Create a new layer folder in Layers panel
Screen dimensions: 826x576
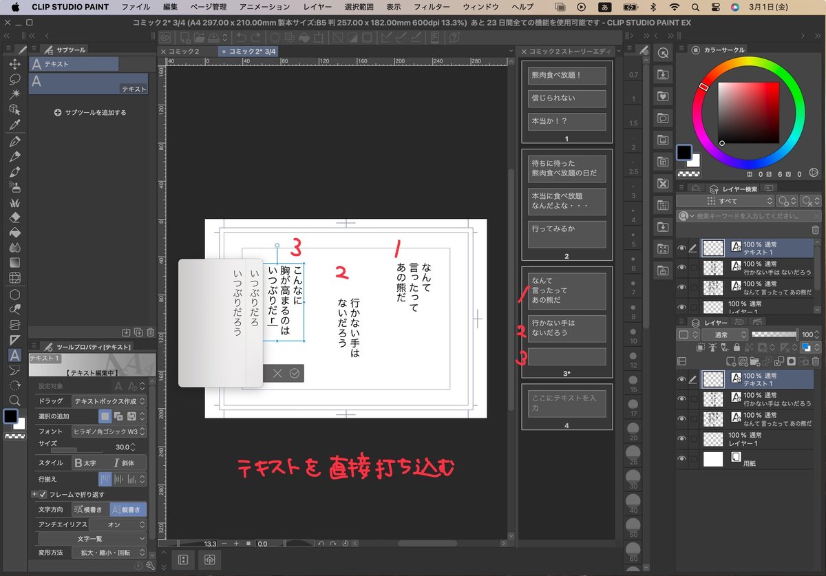click(x=756, y=362)
